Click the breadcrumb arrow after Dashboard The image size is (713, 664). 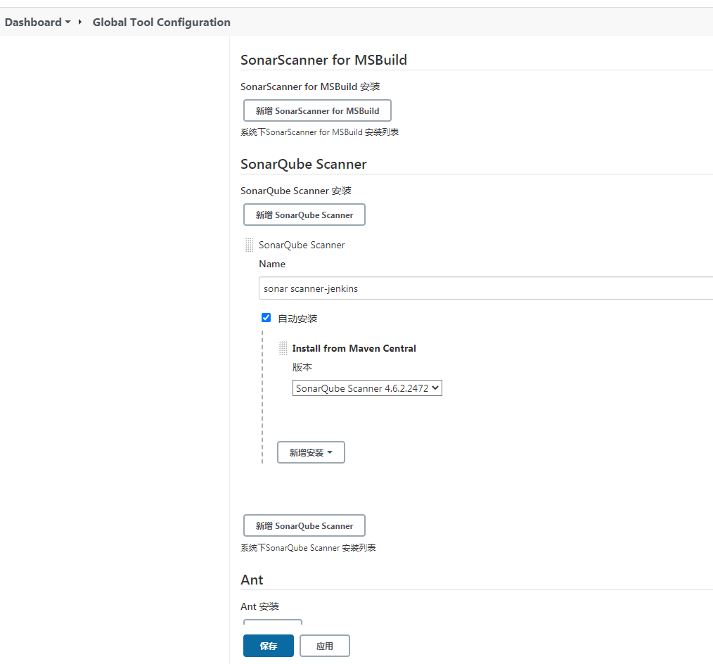79,22
